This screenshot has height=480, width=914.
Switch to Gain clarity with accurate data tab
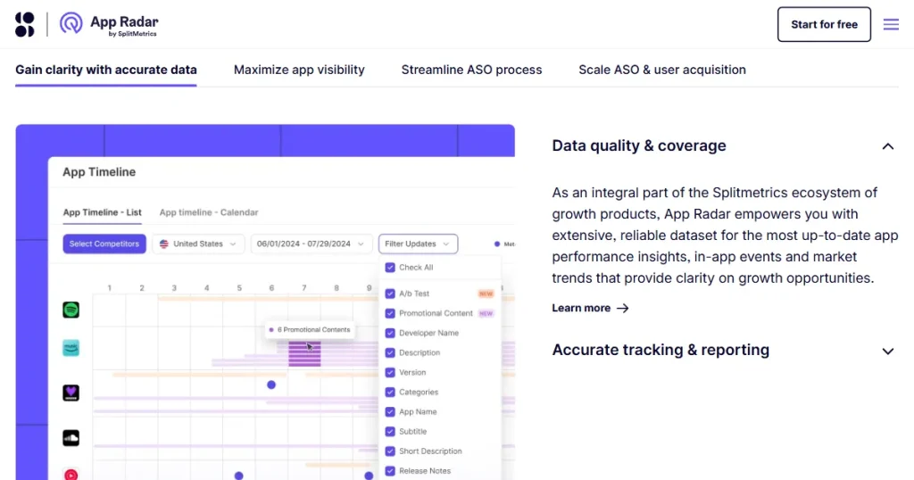click(106, 70)
